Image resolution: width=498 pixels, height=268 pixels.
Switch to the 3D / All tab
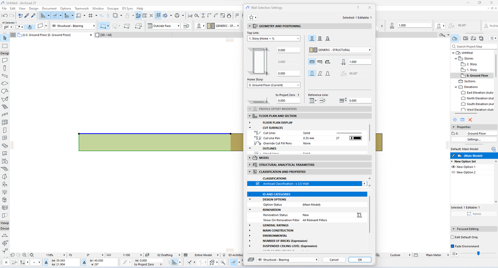tap(106, 35)
